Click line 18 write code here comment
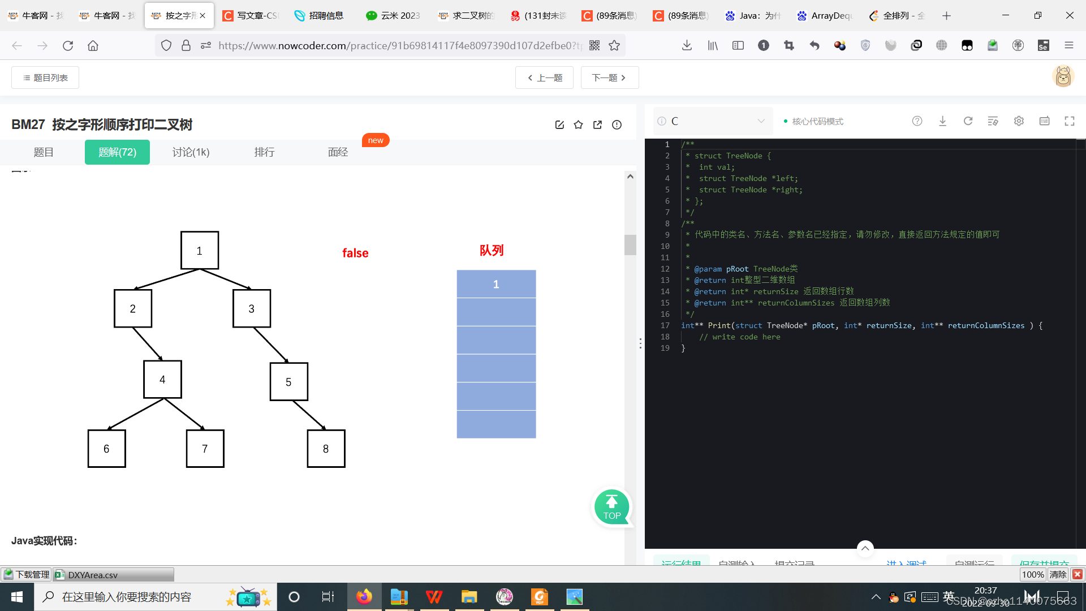The height and width of the screenshot is (611, 1086). click(740, 337)
